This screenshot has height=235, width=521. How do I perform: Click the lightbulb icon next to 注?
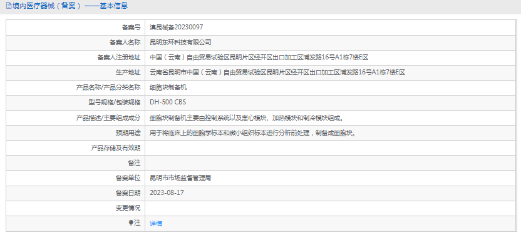click(x=131, y=222)
